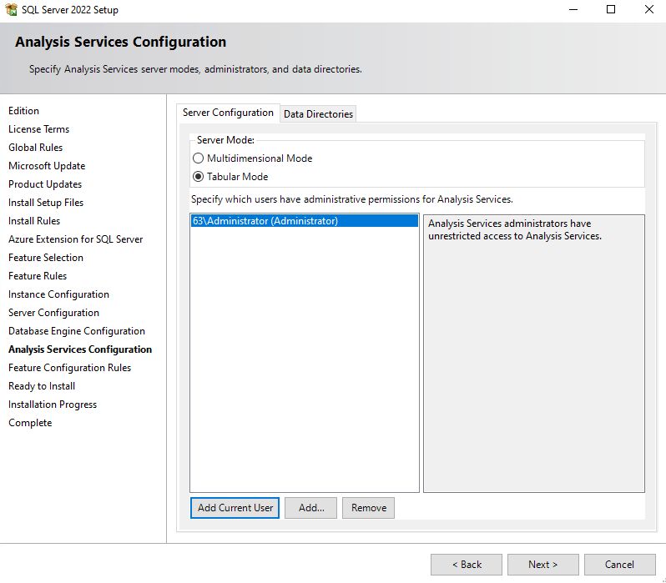Go to the previous page with Back

click(x=467, y=565)
